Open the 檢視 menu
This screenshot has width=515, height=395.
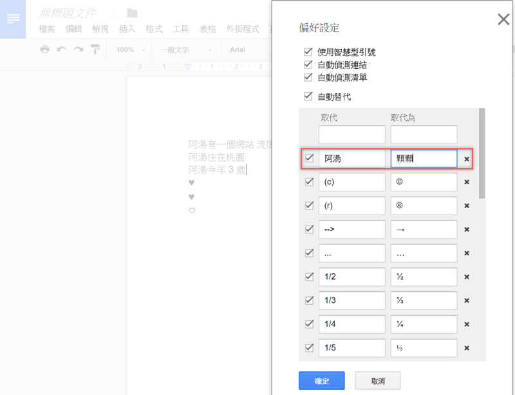[x=100, y=29]
